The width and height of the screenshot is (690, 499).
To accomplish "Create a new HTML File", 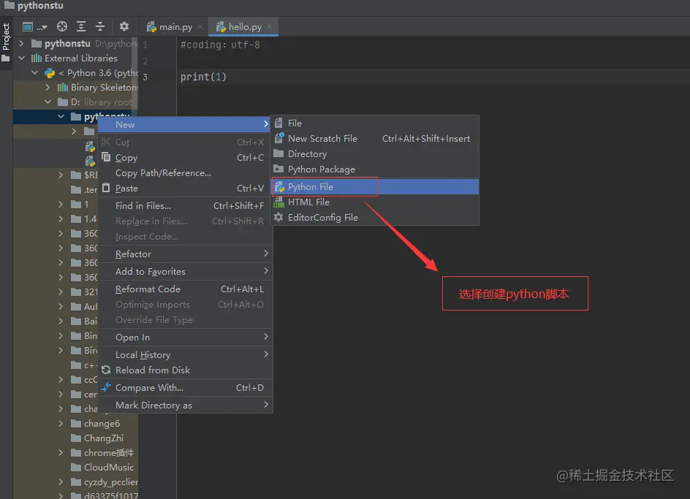I will pyautogui.click(x=374, y=202).
